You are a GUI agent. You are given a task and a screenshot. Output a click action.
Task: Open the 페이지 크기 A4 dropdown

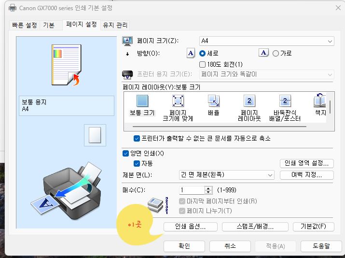(x=267, y=41)
